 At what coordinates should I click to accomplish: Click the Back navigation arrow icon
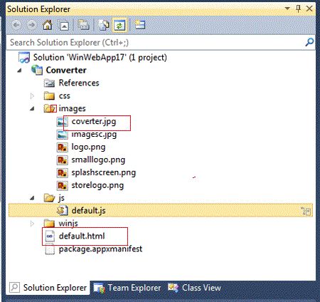(x=16, y=25)
